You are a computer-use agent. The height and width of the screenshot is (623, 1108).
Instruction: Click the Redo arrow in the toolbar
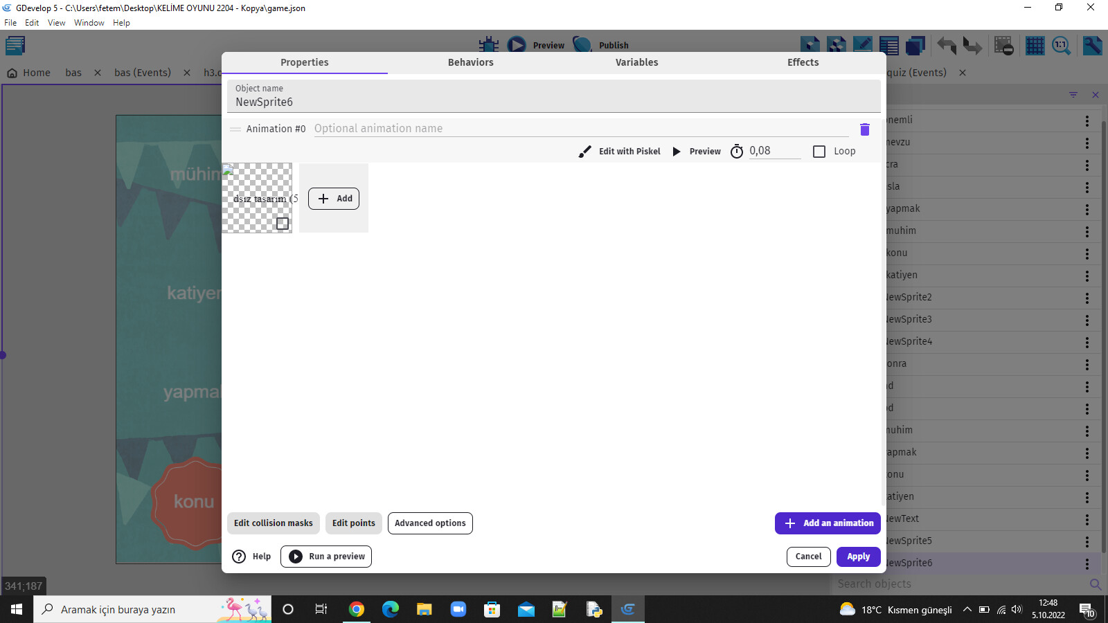pyautogui.click(x=973, y=46)
